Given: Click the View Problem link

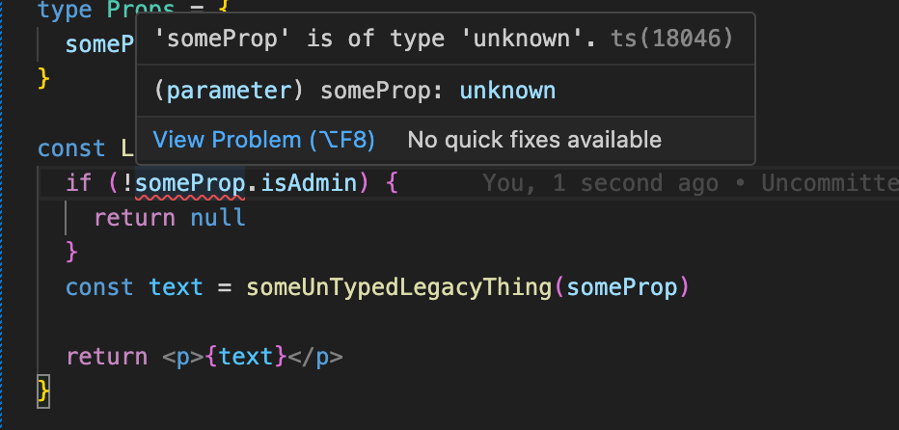Looking at the screenshot, I should point(263,140).
